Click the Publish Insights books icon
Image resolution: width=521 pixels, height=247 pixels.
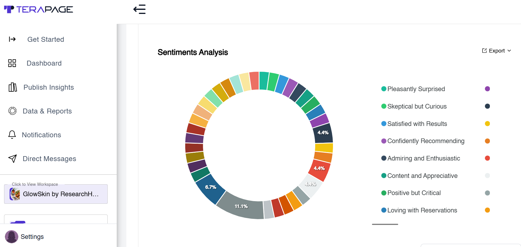point(13,87)
